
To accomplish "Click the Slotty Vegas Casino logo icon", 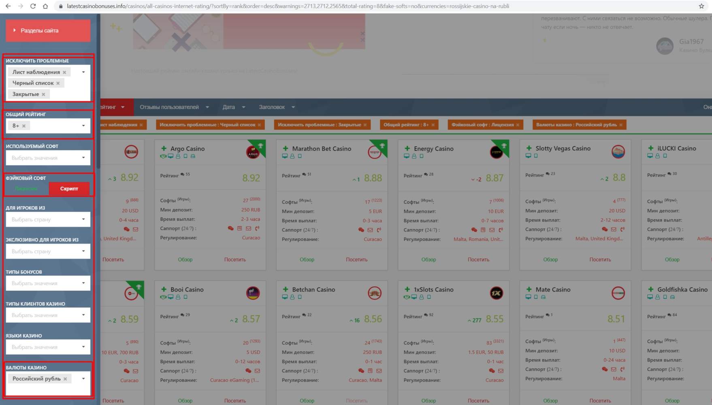I will click(x=618, y=152).
